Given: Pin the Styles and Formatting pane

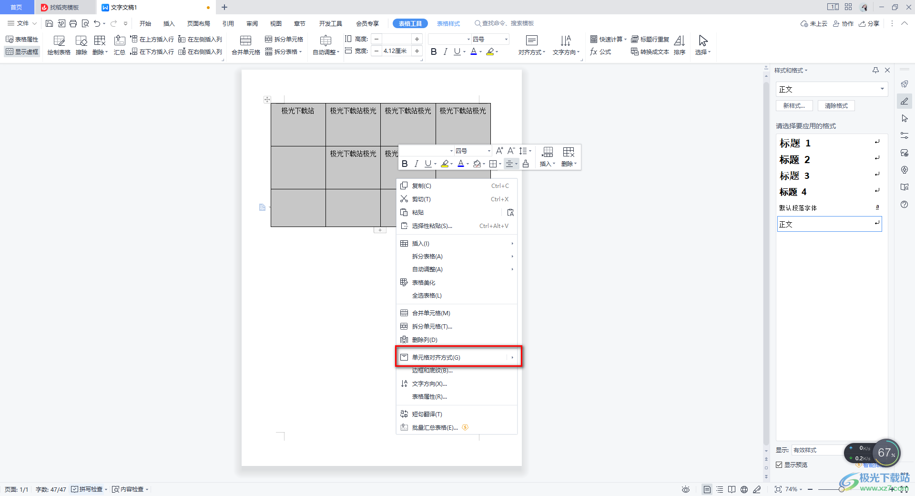Looking at the screenshot, I should pos(875,70).
